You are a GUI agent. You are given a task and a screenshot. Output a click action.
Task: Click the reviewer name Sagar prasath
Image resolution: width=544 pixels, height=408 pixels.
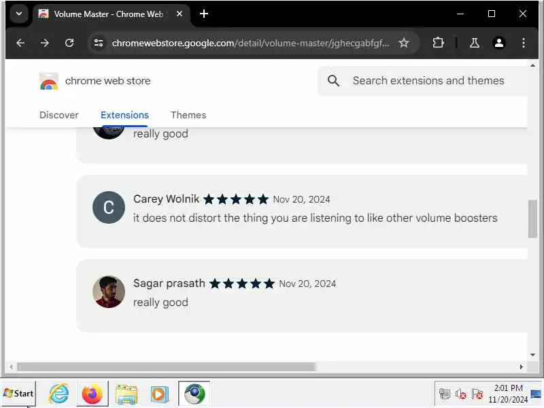pyautogui.click(x=169, y=284)
